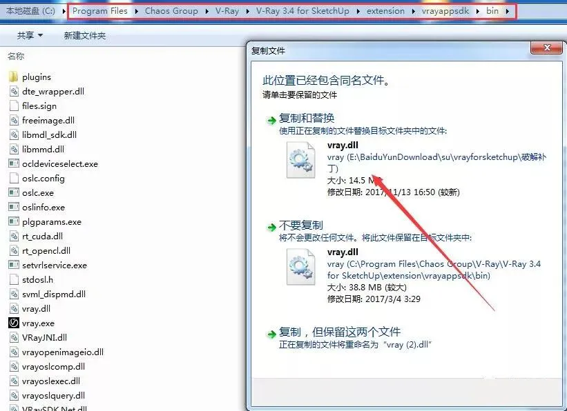This screenshot has height=411, width=567.
Task: Close the 复制文件 dialog
Action: (547, 48)
